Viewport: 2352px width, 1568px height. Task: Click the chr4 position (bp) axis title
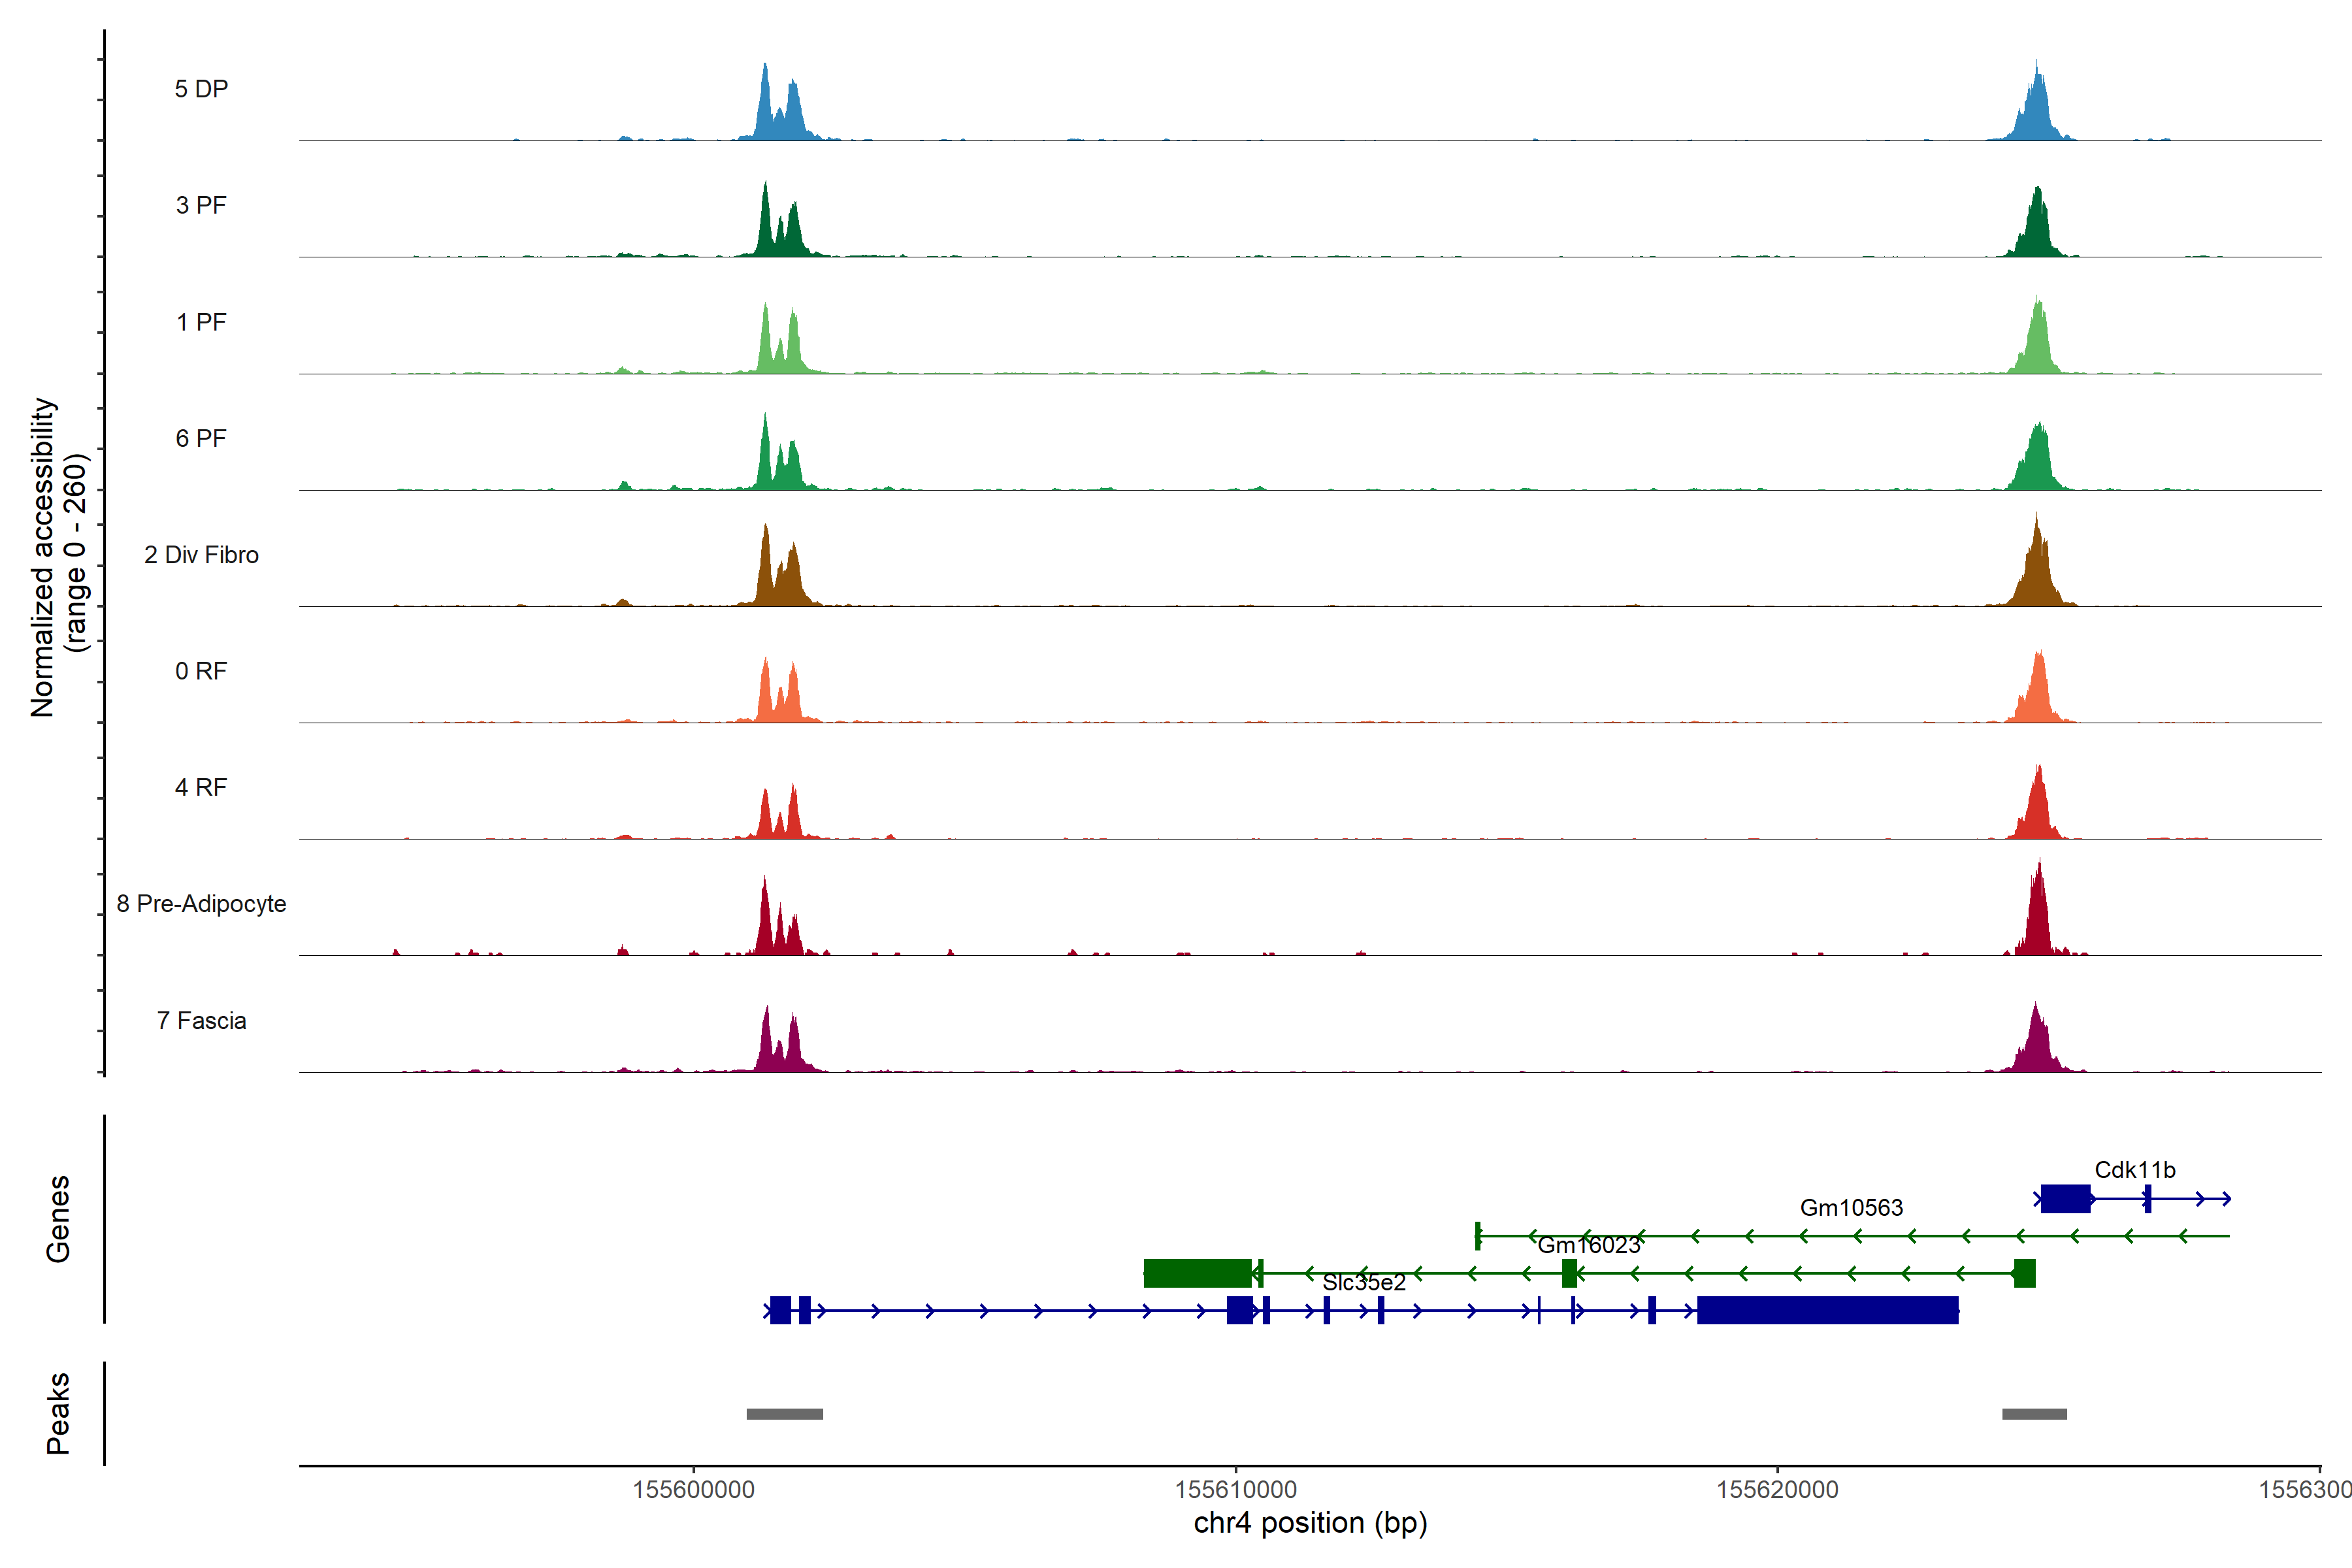tap(1310, 1523)
